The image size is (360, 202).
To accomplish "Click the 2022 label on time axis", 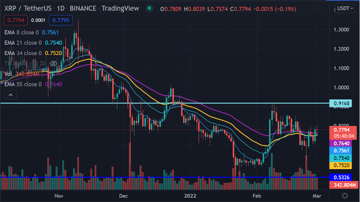I will pyautogui.click(x=190, y=196).
